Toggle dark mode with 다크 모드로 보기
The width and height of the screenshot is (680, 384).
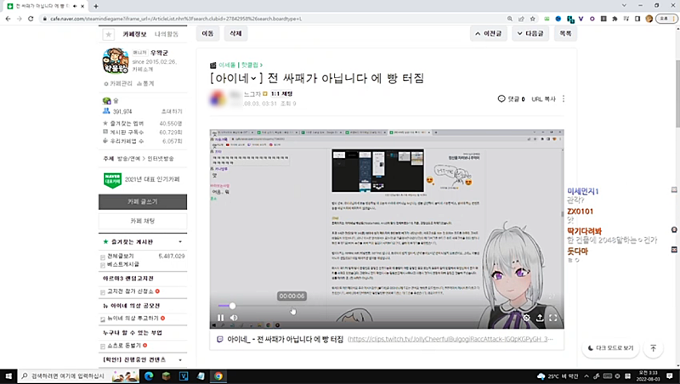(x=610, y=348)
